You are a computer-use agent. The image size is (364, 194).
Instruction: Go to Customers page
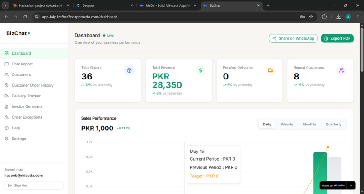coord(34,74)
